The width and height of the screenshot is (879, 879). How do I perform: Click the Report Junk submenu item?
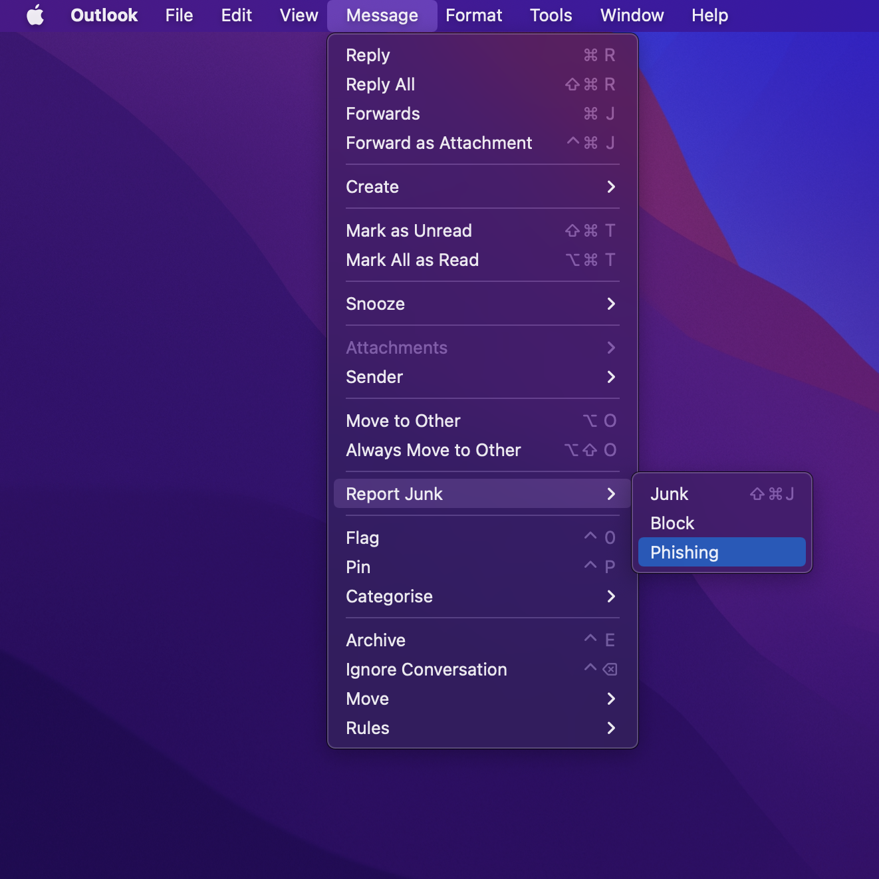483,494
